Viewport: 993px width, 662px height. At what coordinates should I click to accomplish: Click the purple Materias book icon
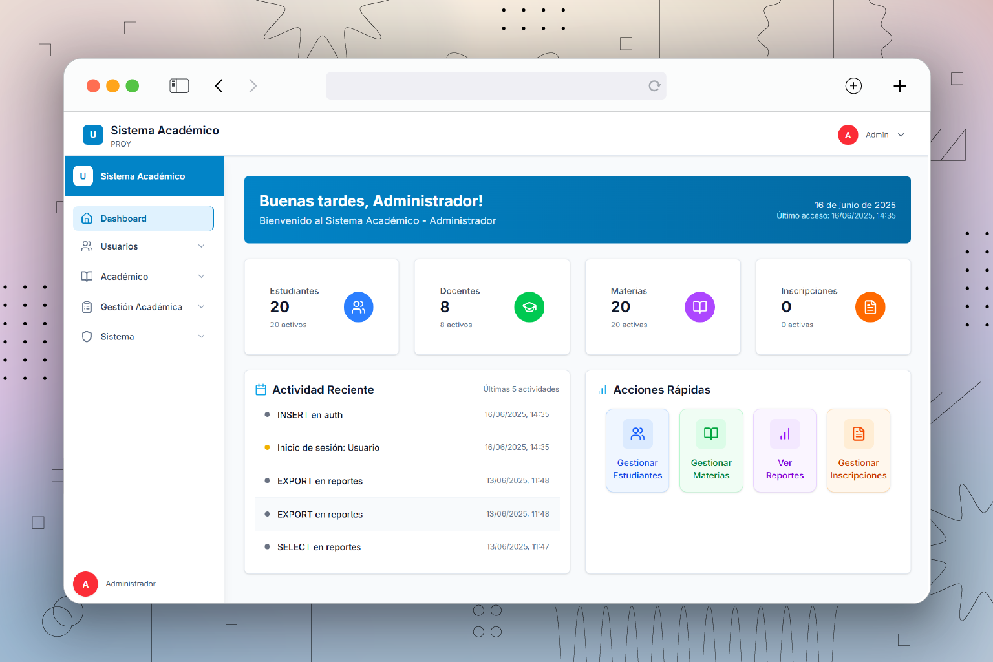pyautogui.click(x=699, y=307)
